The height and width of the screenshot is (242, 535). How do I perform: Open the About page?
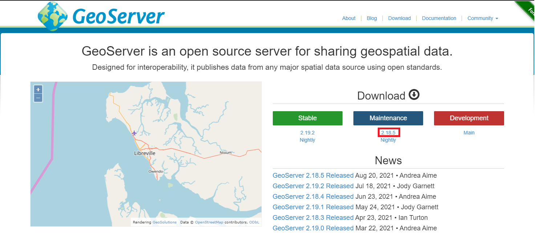click(349, 18)
